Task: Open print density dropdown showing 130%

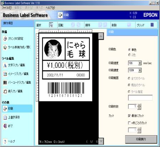Action: point(140,70)
